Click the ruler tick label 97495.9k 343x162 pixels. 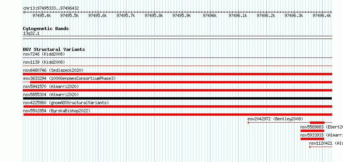pyautogui.click(x=182, y=15)
